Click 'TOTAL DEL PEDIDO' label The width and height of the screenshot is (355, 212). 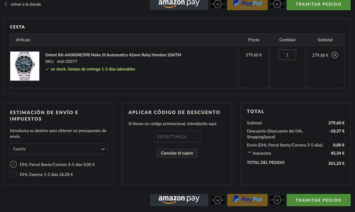coord(266,162)
